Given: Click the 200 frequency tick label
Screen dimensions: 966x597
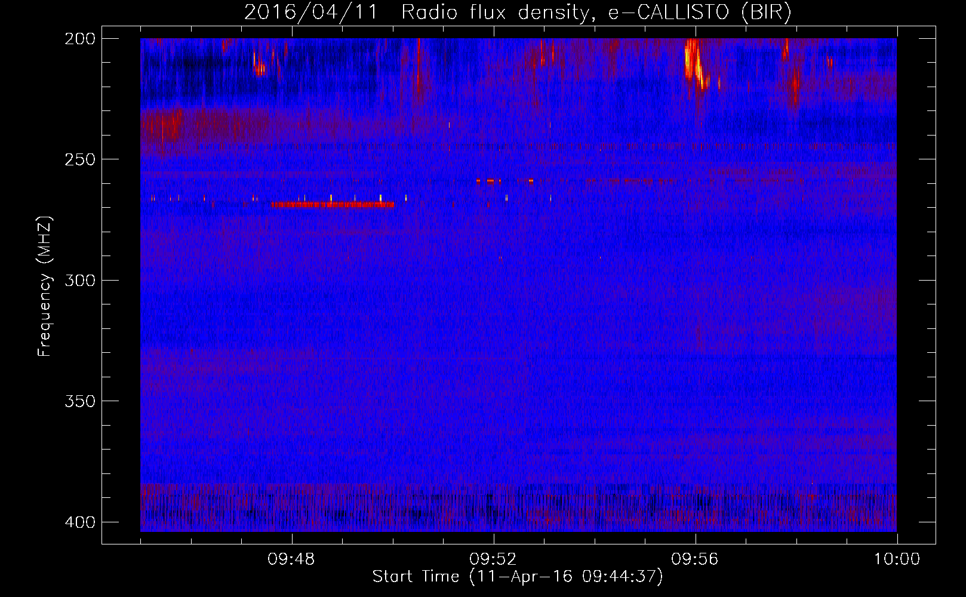Looking at the screenshot, I should [79, 39].
